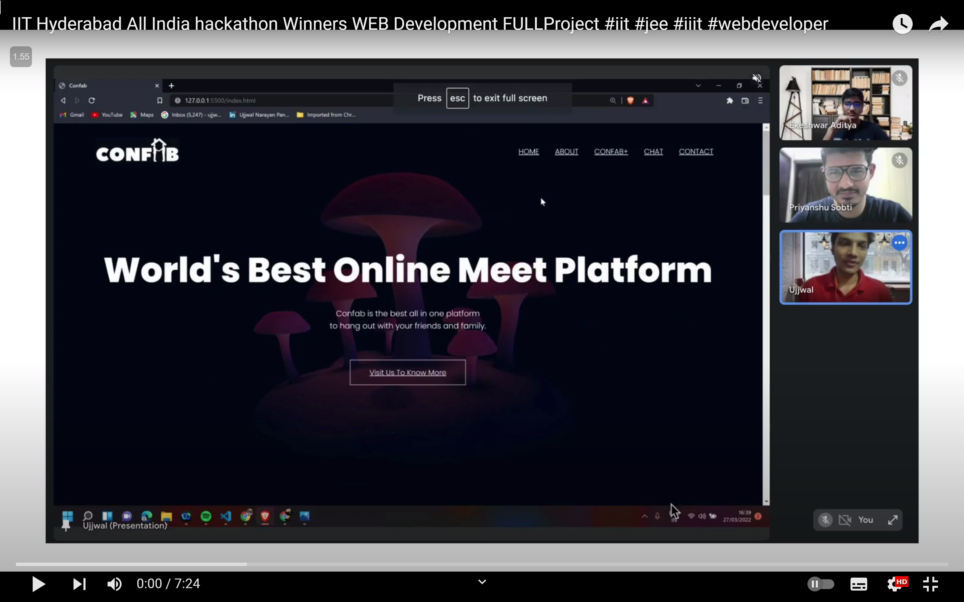Mute the video volume

[114, 584]
